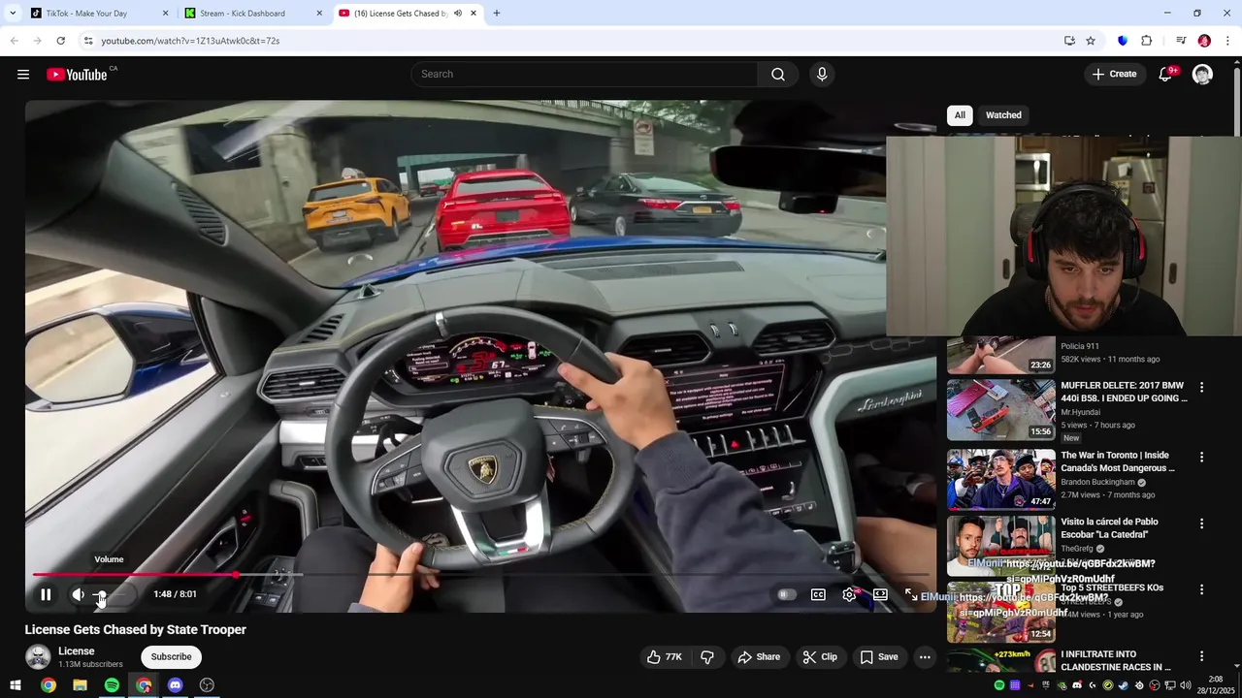Open the Chrome three-dot menu
1242x698 pixels.
point(1227,41)
